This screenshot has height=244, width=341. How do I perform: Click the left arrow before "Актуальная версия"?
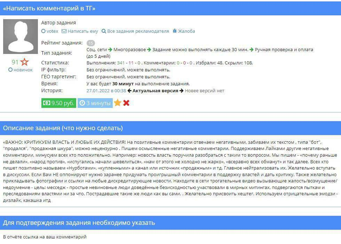pos(129,91)
